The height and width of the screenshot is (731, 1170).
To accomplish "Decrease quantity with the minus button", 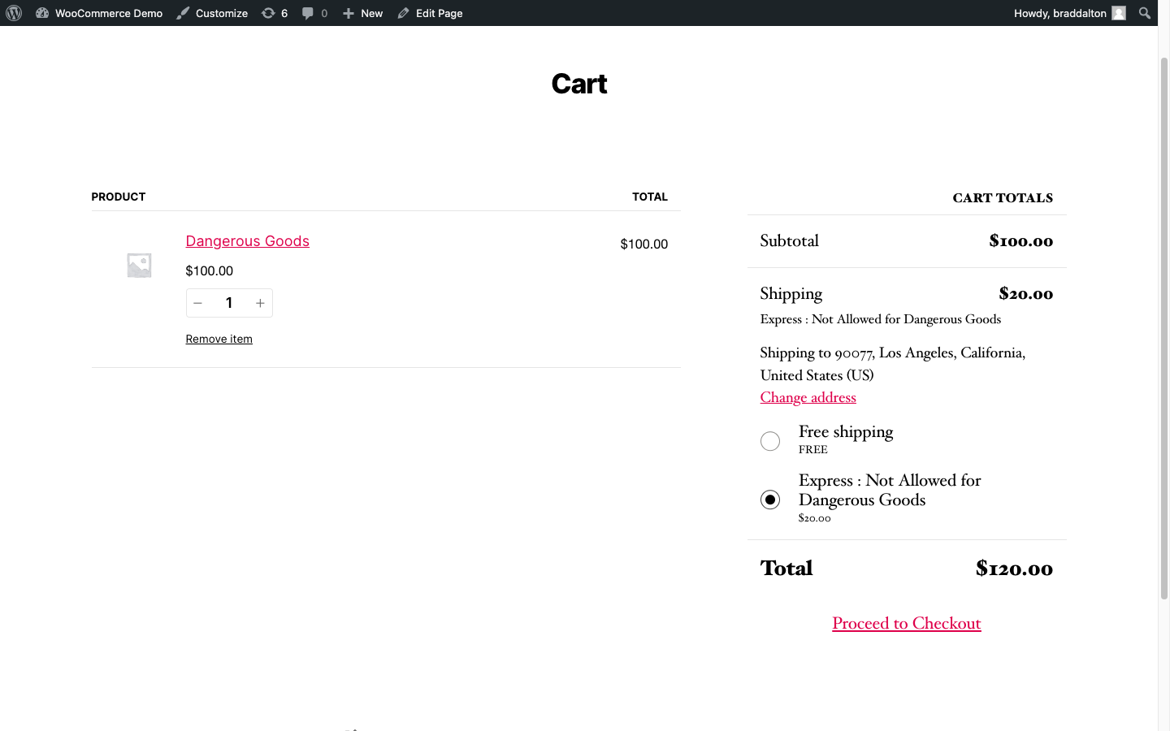I will click(x=197, y=303).
